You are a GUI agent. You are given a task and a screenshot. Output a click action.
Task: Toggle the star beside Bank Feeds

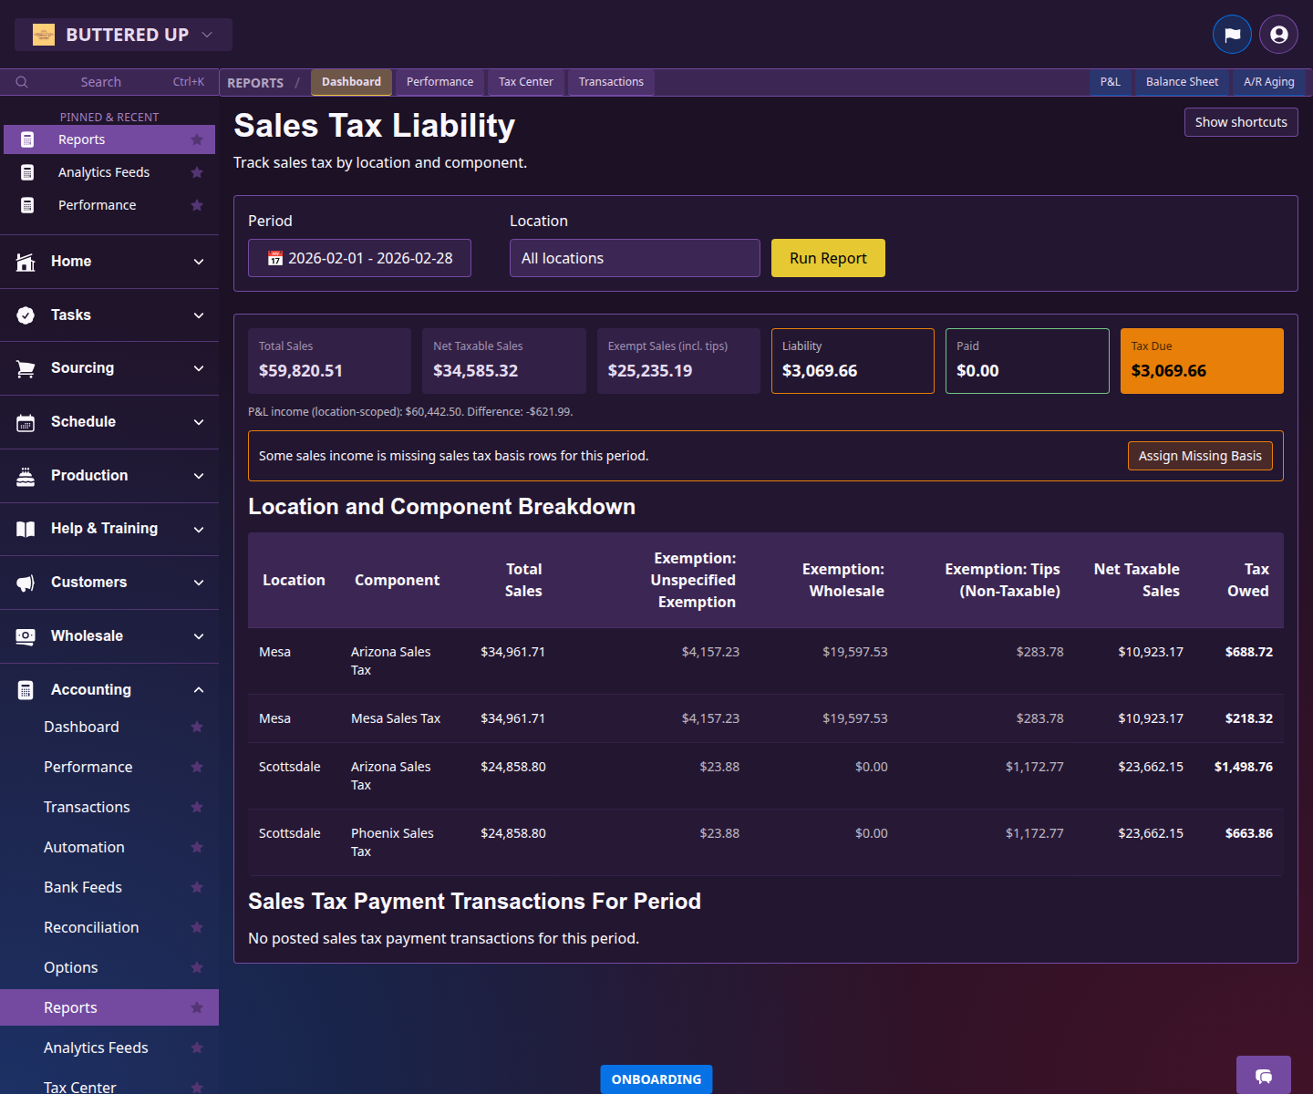tap(197, 887)
